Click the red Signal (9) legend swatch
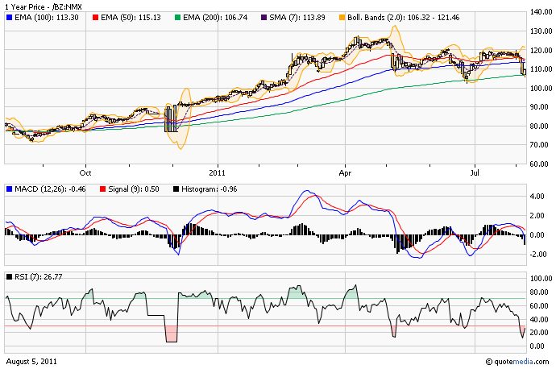 pos(103,189)
